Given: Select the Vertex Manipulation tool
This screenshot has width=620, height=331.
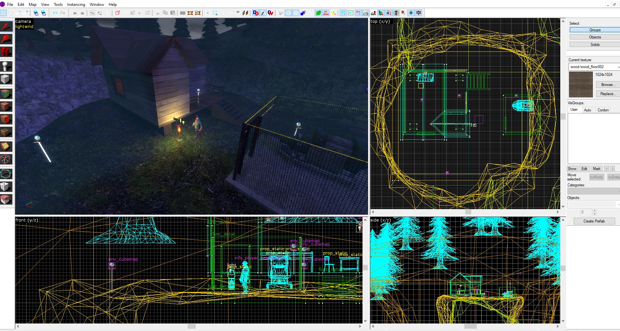Looking at the screenshot, I should click(x=6, y=159).
